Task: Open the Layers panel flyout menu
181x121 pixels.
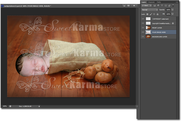Action: pos(177,2)
